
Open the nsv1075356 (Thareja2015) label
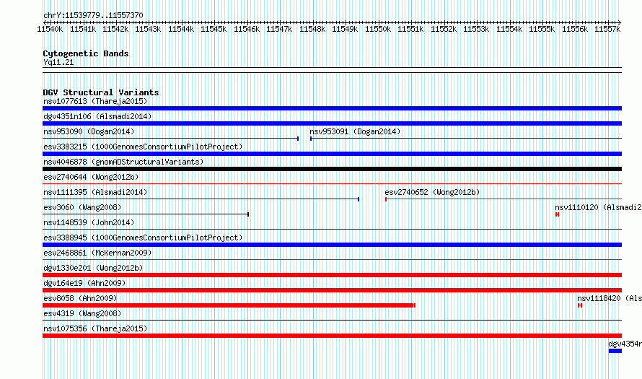(x=95, y=328)
